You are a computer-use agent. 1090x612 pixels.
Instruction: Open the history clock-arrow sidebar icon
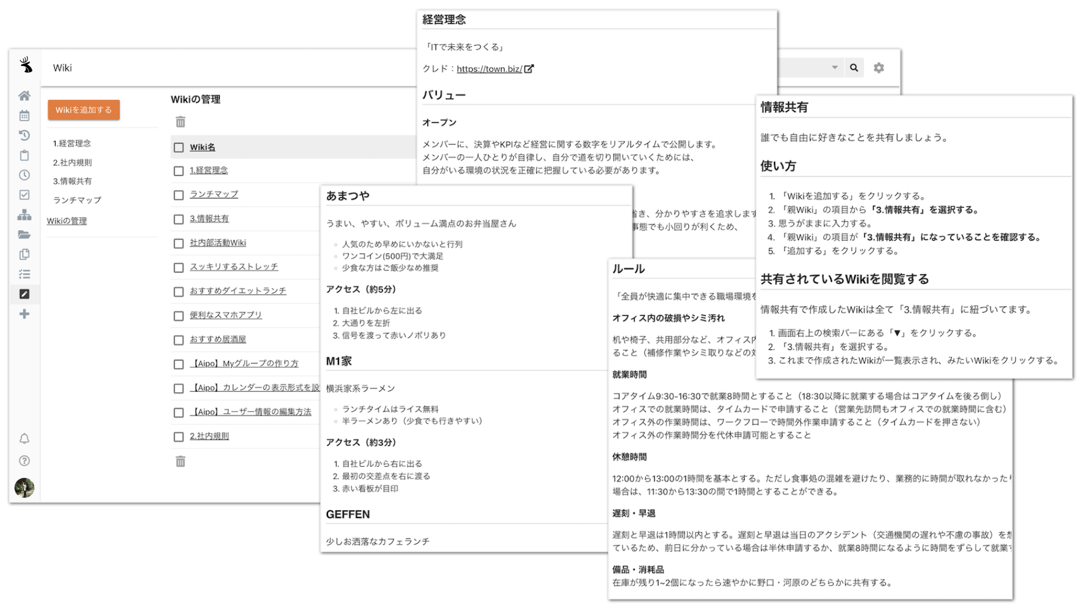(x=24, y=135)
